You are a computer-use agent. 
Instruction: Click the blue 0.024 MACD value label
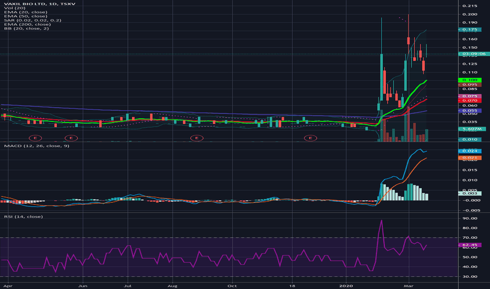(469, 151)
